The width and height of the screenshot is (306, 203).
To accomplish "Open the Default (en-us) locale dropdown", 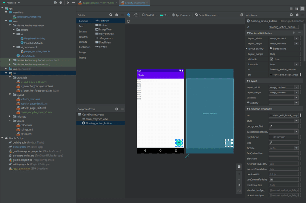I will pos(207,15).
